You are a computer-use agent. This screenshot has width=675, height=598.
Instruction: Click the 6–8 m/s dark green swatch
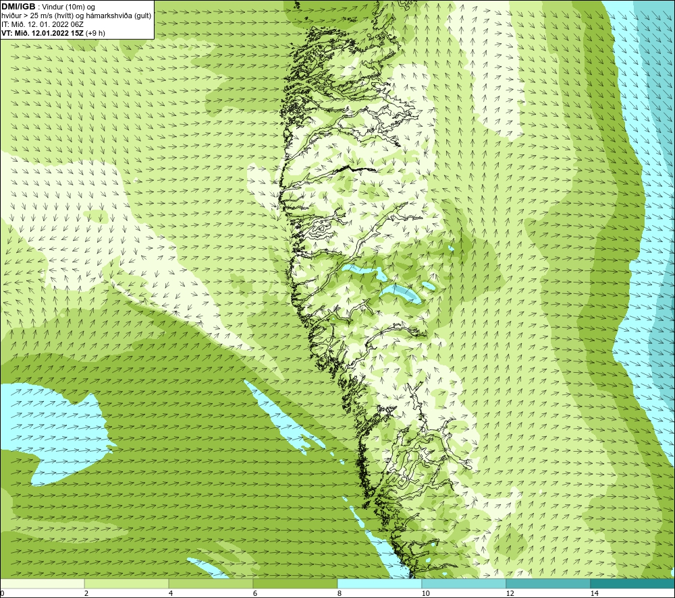coord(296,584)
